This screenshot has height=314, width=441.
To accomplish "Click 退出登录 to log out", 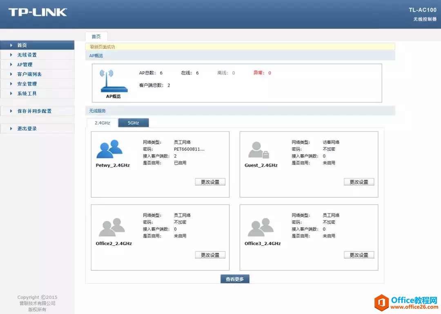I will click(27, 129).
